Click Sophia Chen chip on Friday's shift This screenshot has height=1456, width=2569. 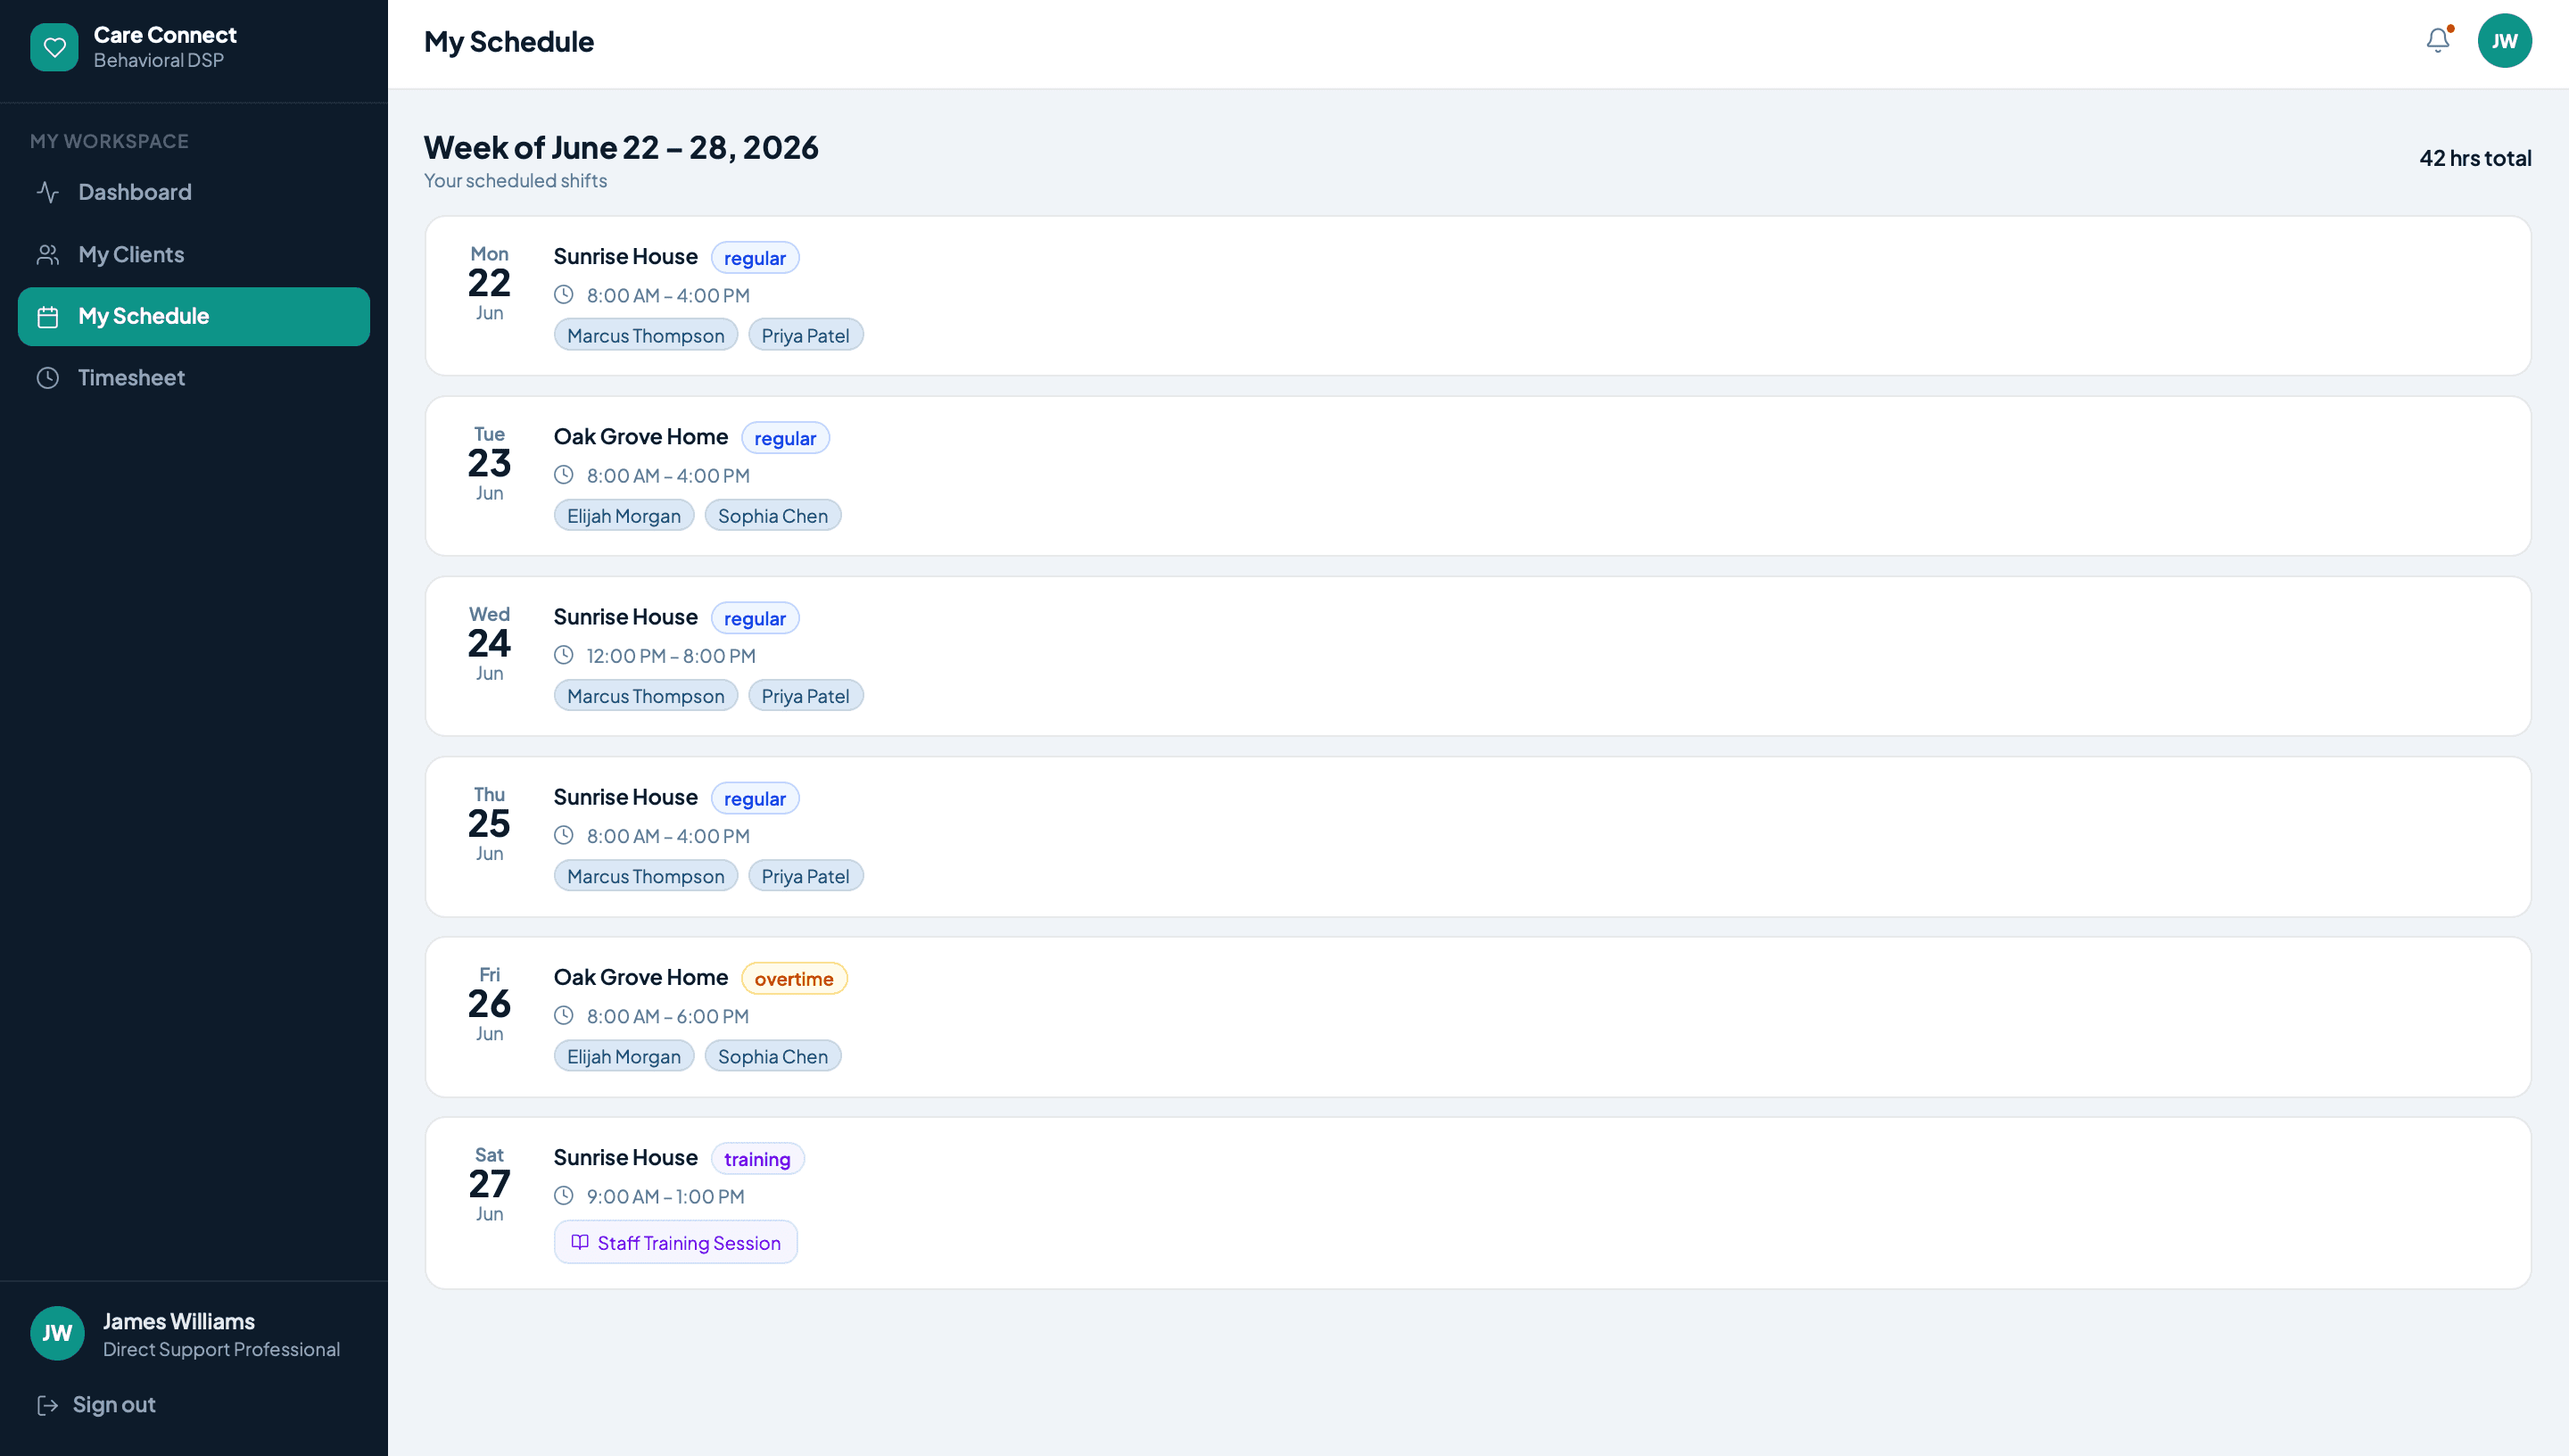(772, 1056)
